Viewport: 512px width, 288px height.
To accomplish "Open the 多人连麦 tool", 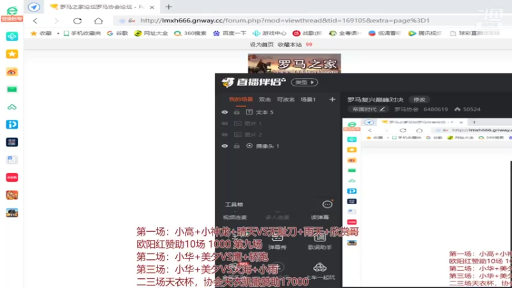I will [x=277, y=217].
